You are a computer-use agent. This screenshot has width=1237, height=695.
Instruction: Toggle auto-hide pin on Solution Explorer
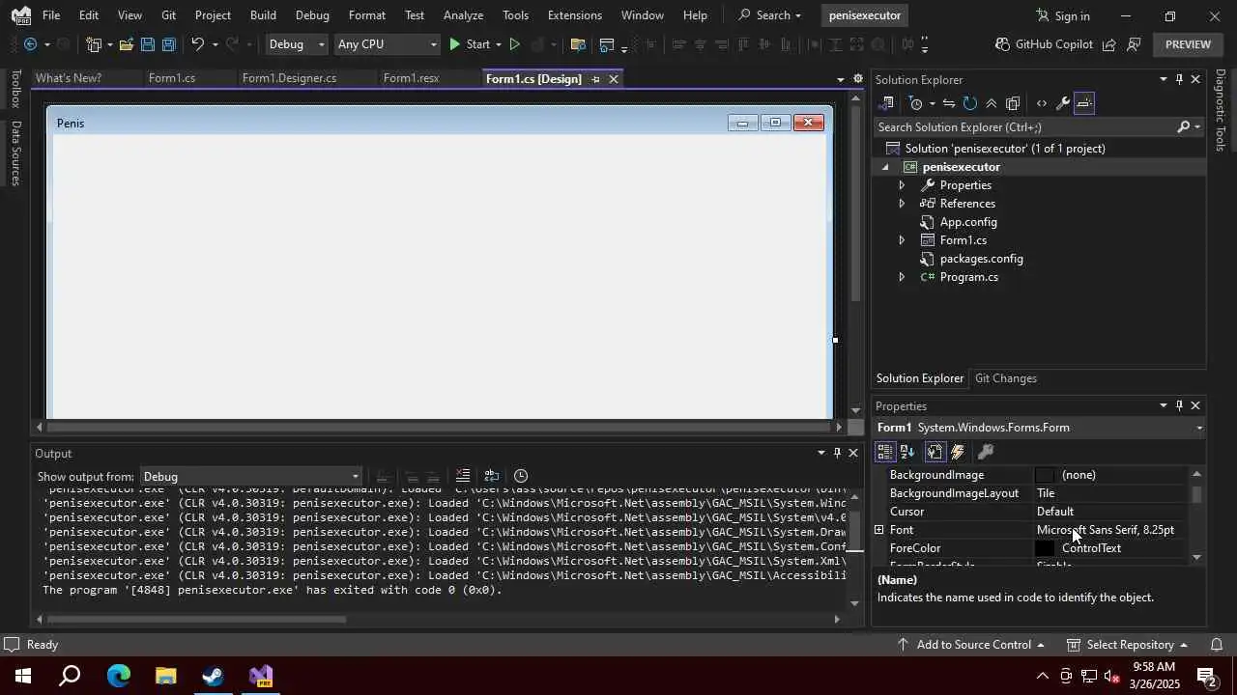click(1179, 79)
